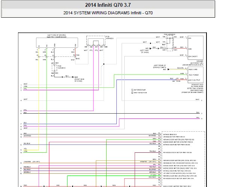Image resolution: width=226 pixels, height=187 pixels.
Task: Click 'BLU/BLK' wire label at left row 12
Action: [x=27, y=143]
